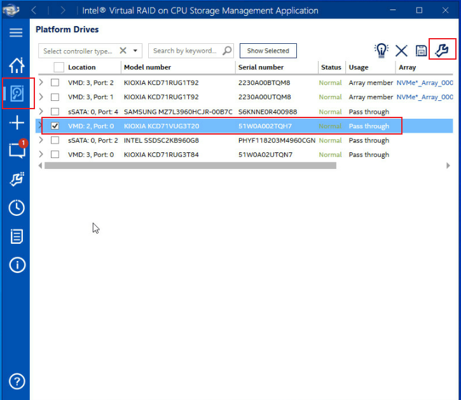Click serial number 2230A00UTQM8

coord(265,97)
